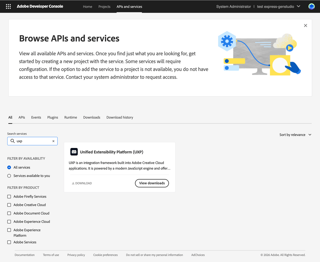Dismiss the Browse APIs banner
The width and height of the screenshot is (320, 262).
pos(305,25)
